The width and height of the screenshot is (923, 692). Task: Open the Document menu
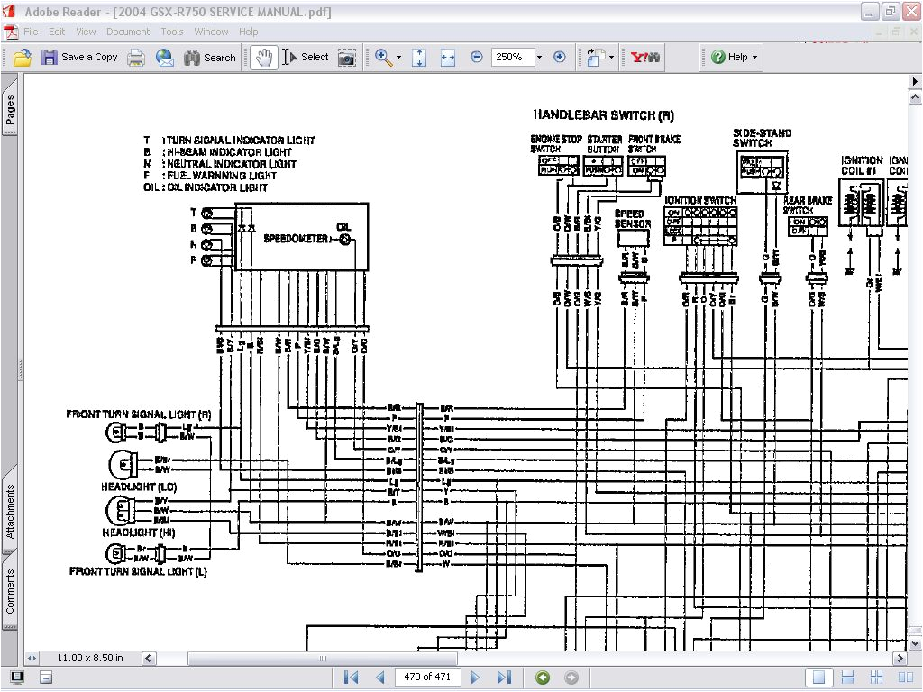coord(127,31)
